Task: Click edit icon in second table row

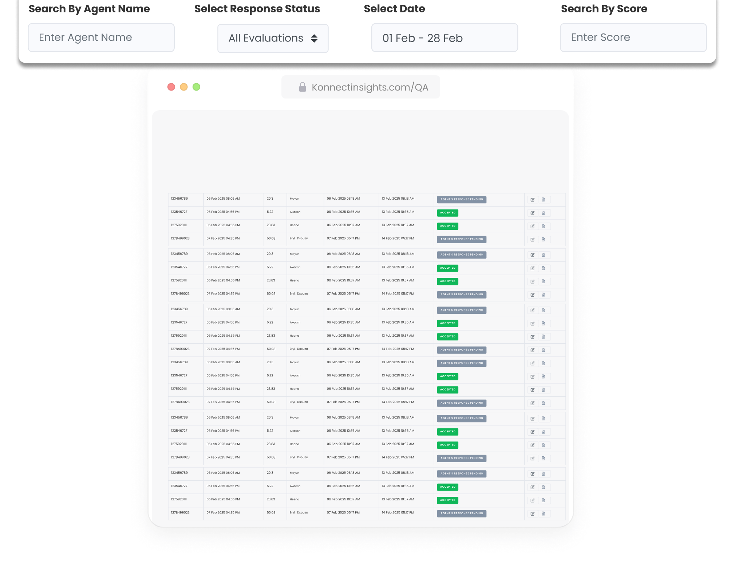Action: (532, 213)
